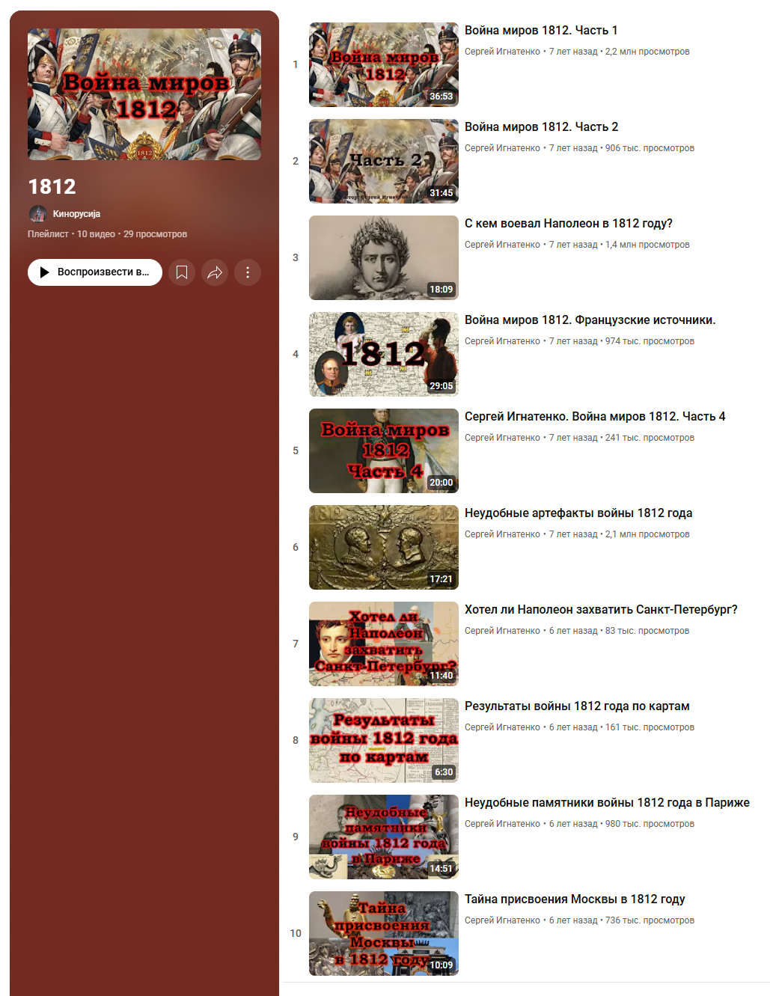770x996 pixels.
Task: Open thumbnail of Война миров 1812 Часть 4
Action: pos(384,450)
